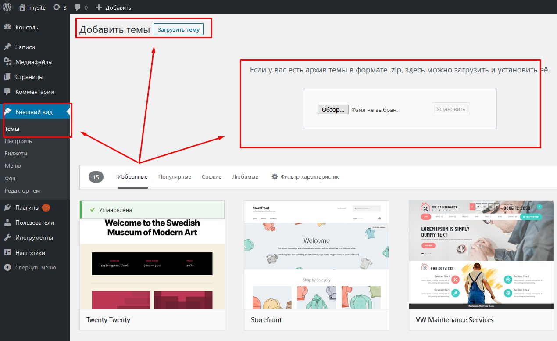
Task: Switch to the Популярные tab
Action: pos(175,176)
